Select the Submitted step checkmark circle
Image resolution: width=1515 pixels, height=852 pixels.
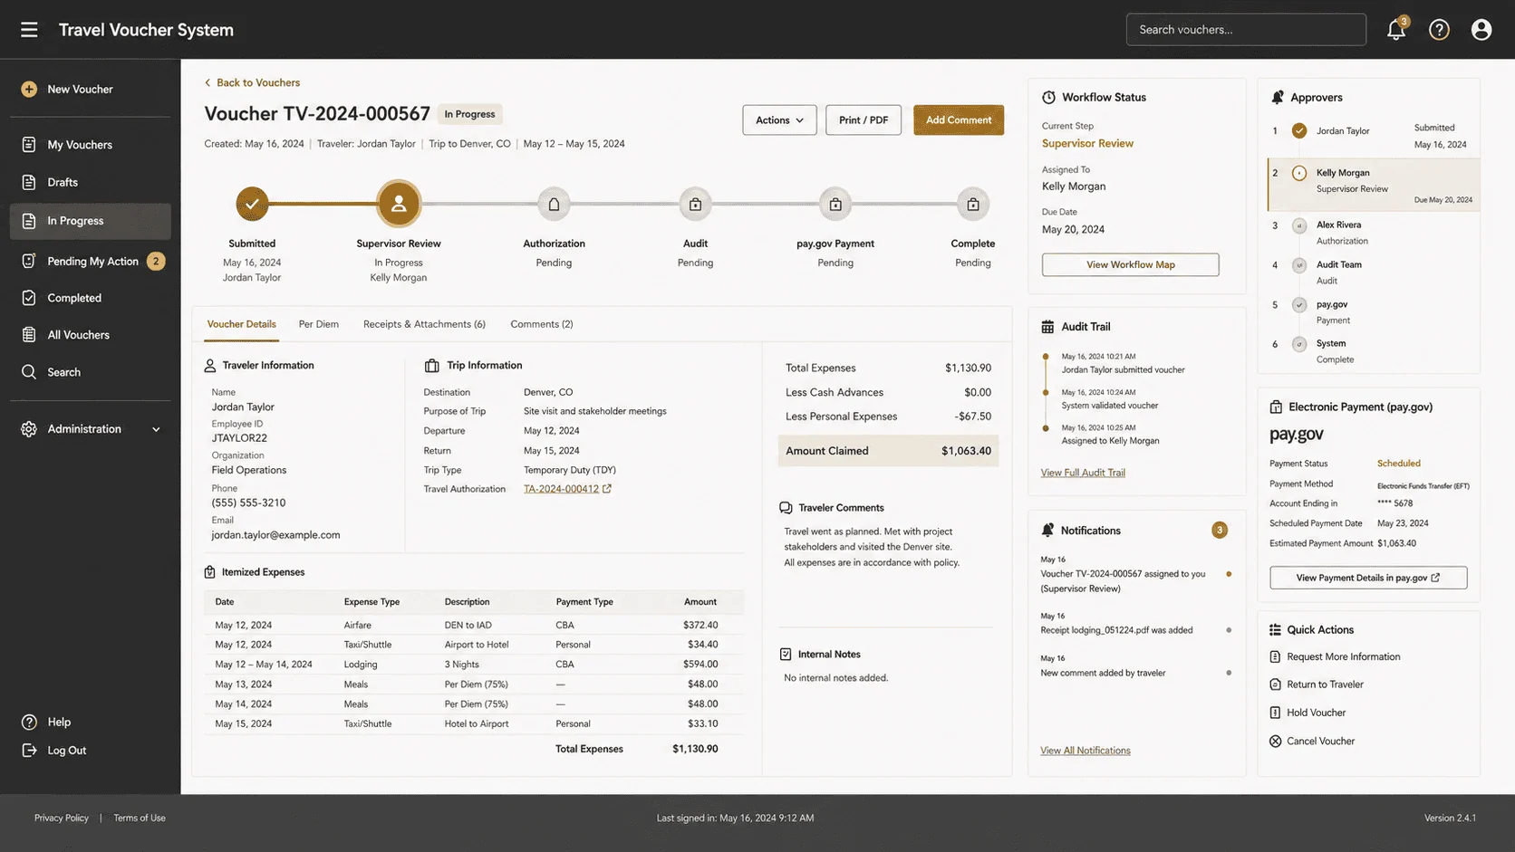pos(252,204)
